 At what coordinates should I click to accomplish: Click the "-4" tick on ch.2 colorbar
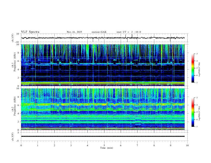[x=197, y=105]
